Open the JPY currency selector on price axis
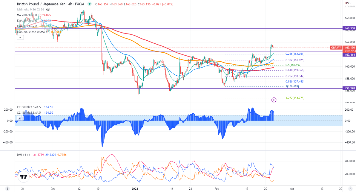The image size is (356, 192). 347,3
